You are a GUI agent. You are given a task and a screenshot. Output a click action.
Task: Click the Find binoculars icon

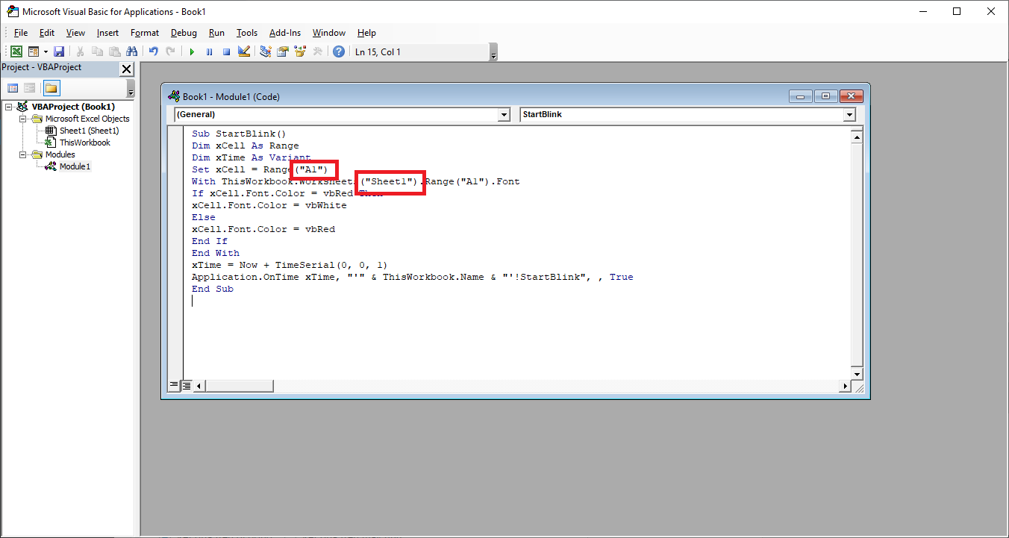click(x=132, y=51)
